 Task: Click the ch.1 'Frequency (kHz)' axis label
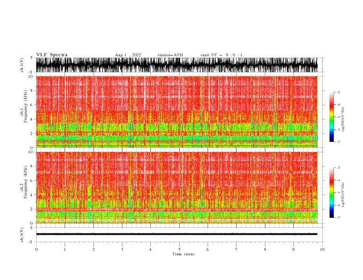25,106
